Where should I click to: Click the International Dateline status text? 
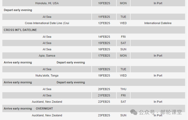point(158,23)
